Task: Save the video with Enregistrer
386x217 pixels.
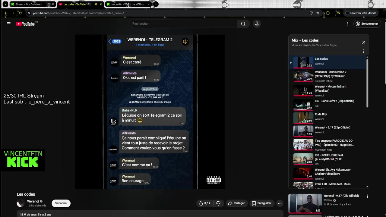Action: tap(262, 203)
